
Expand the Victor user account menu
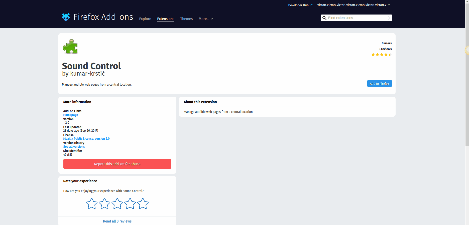click(x=354, y=5)
